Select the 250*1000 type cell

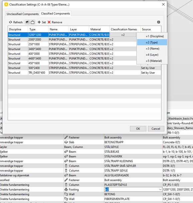[x=38, y=44]
